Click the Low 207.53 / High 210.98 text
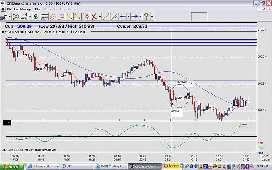Image resolution: width=272 pixels, height=170 pixels. [67, 27]
